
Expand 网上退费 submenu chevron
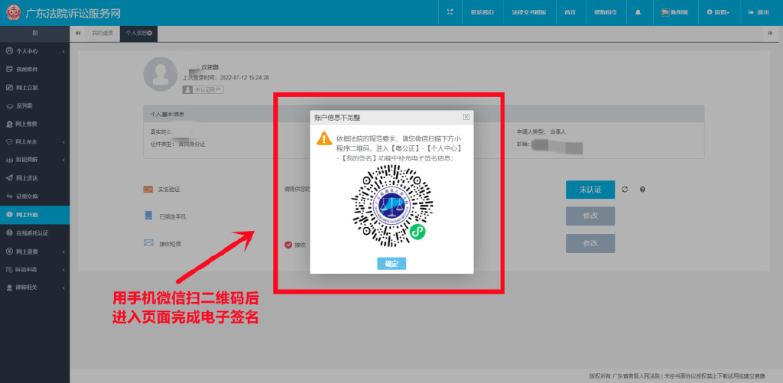click(x=63, y=252)
